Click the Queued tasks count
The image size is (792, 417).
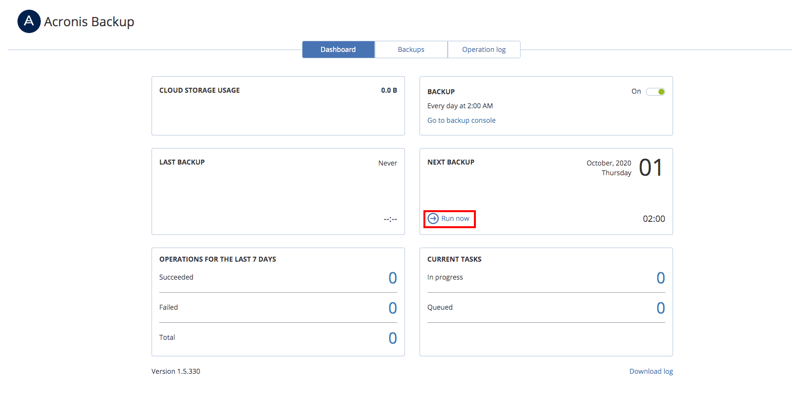[x=661, y=308]
